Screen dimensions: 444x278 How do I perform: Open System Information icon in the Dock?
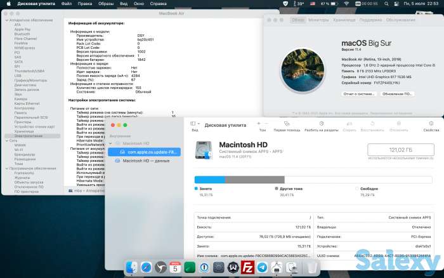(277, 267)
